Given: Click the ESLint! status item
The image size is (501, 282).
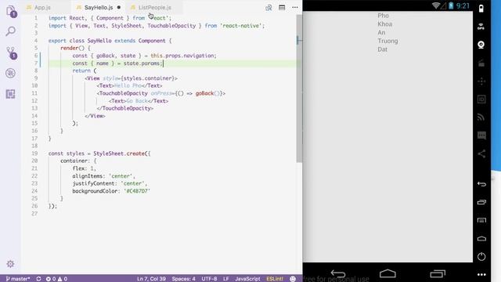Looking at the screenshot, I should pyautogui.click(x=275, y=279).
